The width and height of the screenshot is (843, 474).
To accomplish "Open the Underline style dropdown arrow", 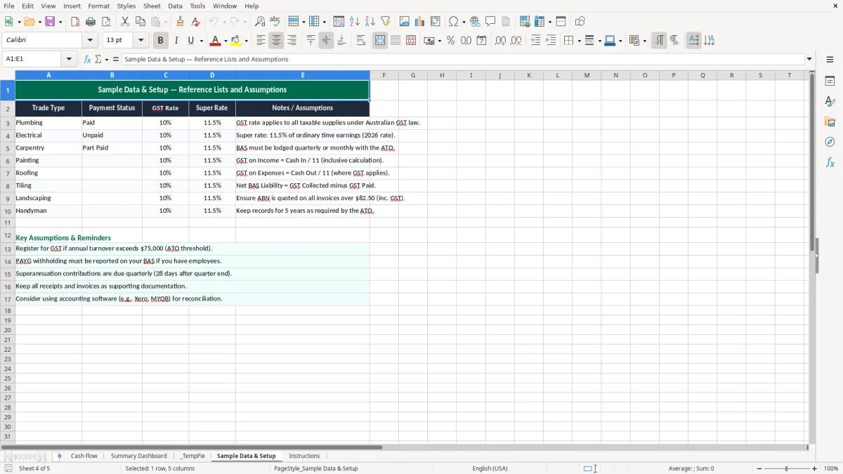I will click(x=201, y=41).
